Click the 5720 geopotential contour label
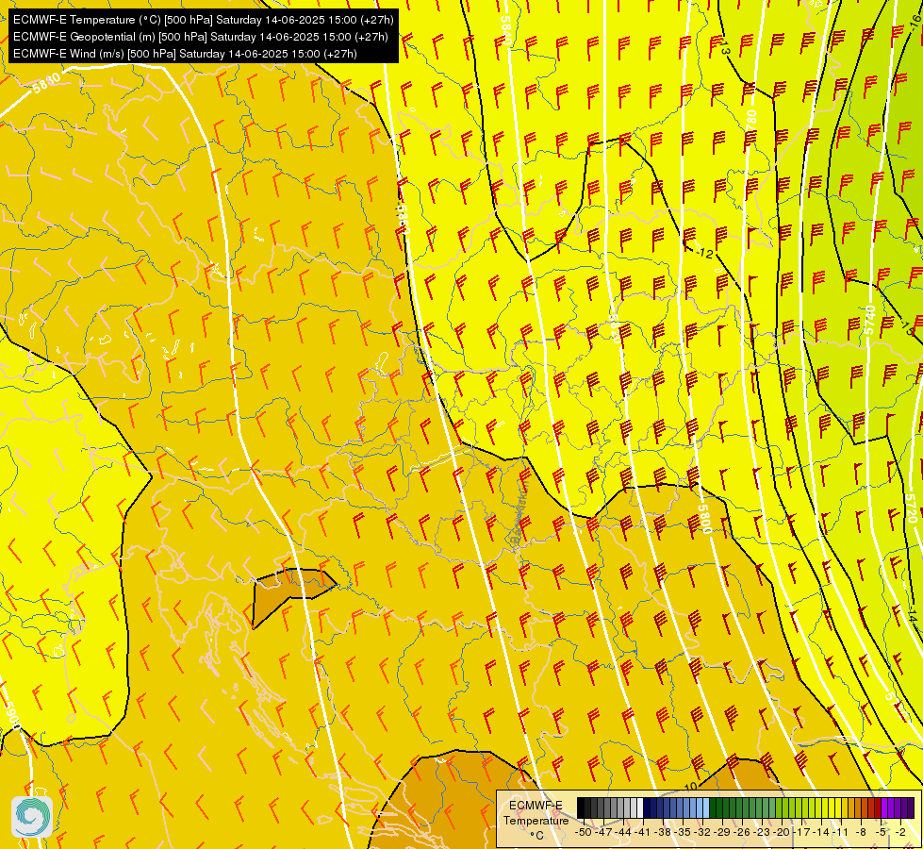923x849 pixels. pos(911,508)
